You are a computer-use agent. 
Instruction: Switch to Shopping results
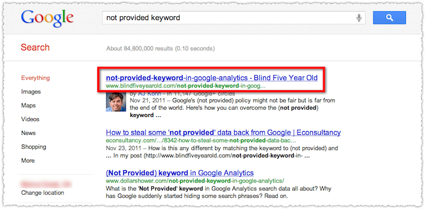[x=33, y=147]
